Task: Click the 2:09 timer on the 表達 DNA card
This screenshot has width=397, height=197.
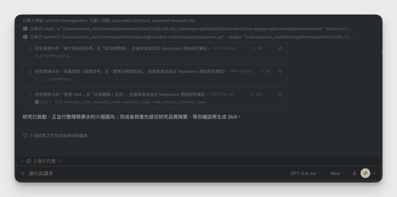Action: click(x=256, y=94)
